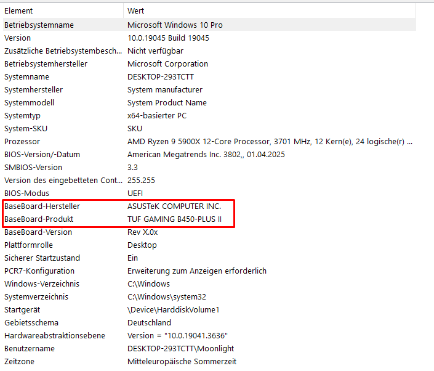
Task: Select the Betriebssystemhersteller row
Action: coord(46,64)
